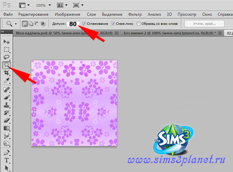Close the Без имени-2 tab

(220, 33)
